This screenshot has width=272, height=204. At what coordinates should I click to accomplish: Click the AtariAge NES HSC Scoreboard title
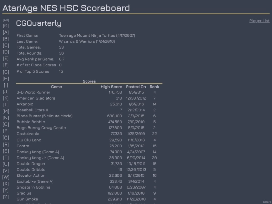click(66, 8)
